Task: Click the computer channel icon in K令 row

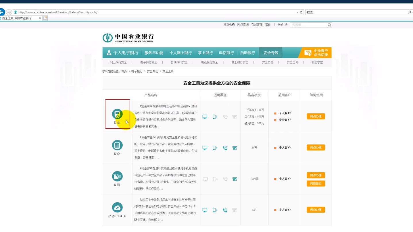Action: tap(205, 148)
